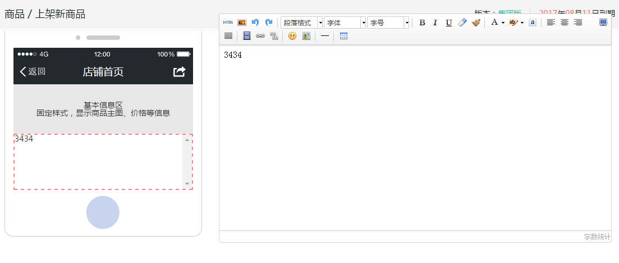Clear formatting with the eraser icon
The width and height of the screenshot is (619, 263).
click(462, 22)
